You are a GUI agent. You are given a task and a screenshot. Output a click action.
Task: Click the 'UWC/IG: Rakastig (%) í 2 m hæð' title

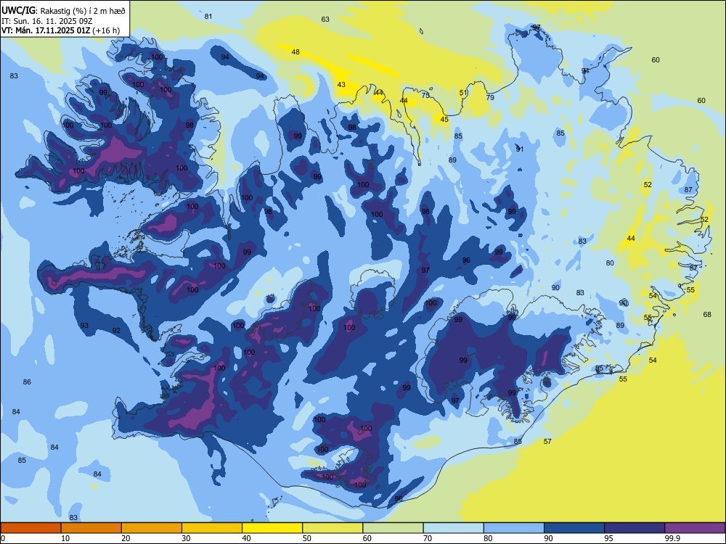(x=63, y=11)
